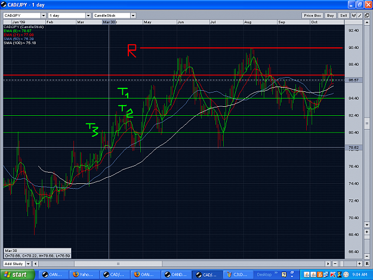Click the Mar timeline label
The height and width of the screenshot is (280, 373).
coord(81,22)
